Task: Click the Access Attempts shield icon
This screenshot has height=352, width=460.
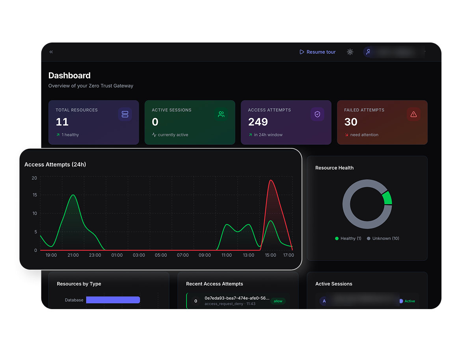Action: pyautogui.click(x=317, y=114)
